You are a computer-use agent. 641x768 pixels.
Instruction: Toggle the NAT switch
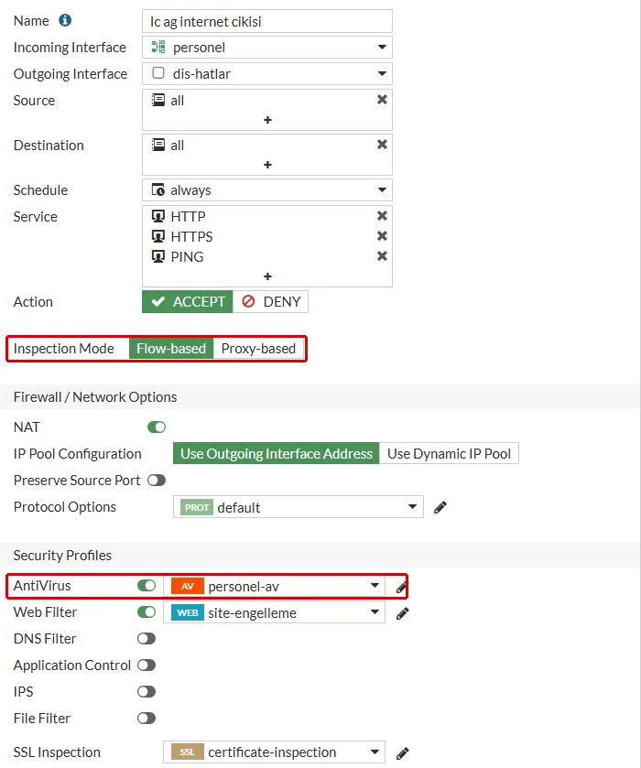tap(157, 427)
